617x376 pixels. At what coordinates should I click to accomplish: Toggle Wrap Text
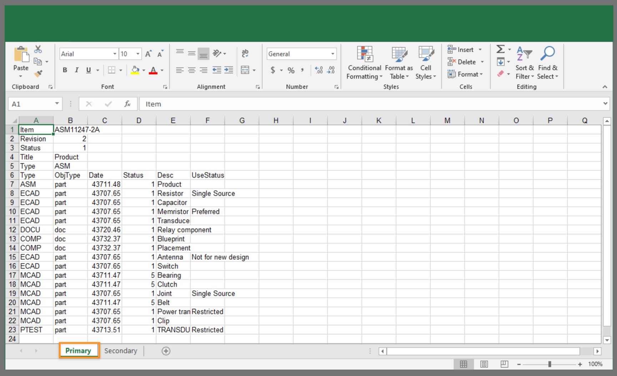pos(245,54)
